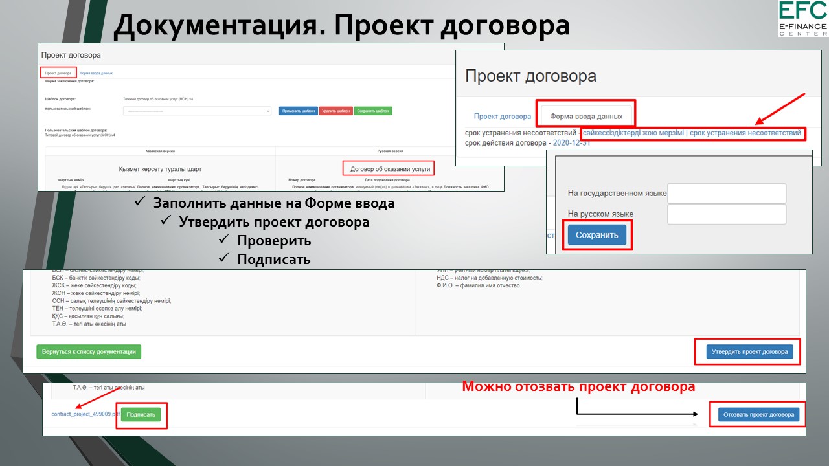Click the Казахская версия column header
The height and width of the screenshot is (466, 829).
click(x=159, y=150)
